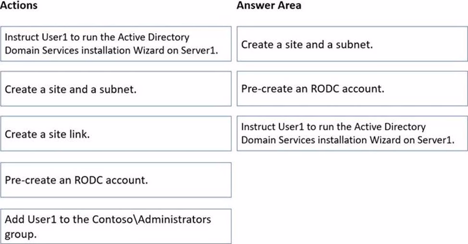468x244 pixels.
Task: Select "Create a site link" action box
Action: [116, 134]
